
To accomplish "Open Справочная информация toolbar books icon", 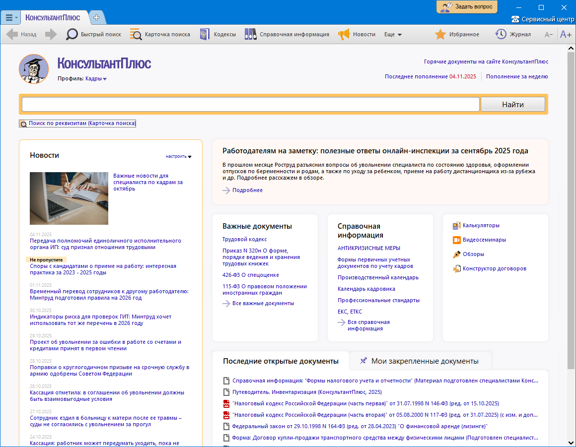I will click(x=250, y=34).
